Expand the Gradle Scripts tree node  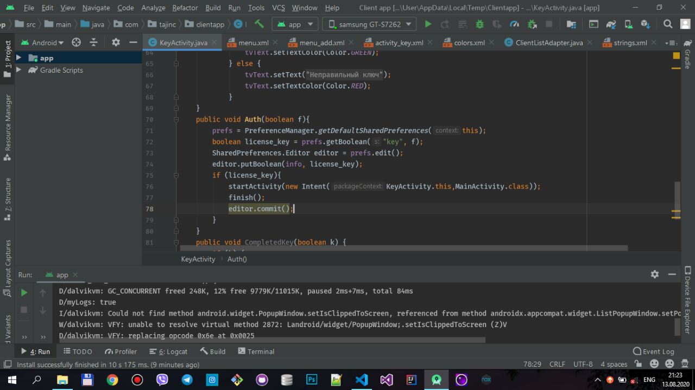[x=18, y=70]
